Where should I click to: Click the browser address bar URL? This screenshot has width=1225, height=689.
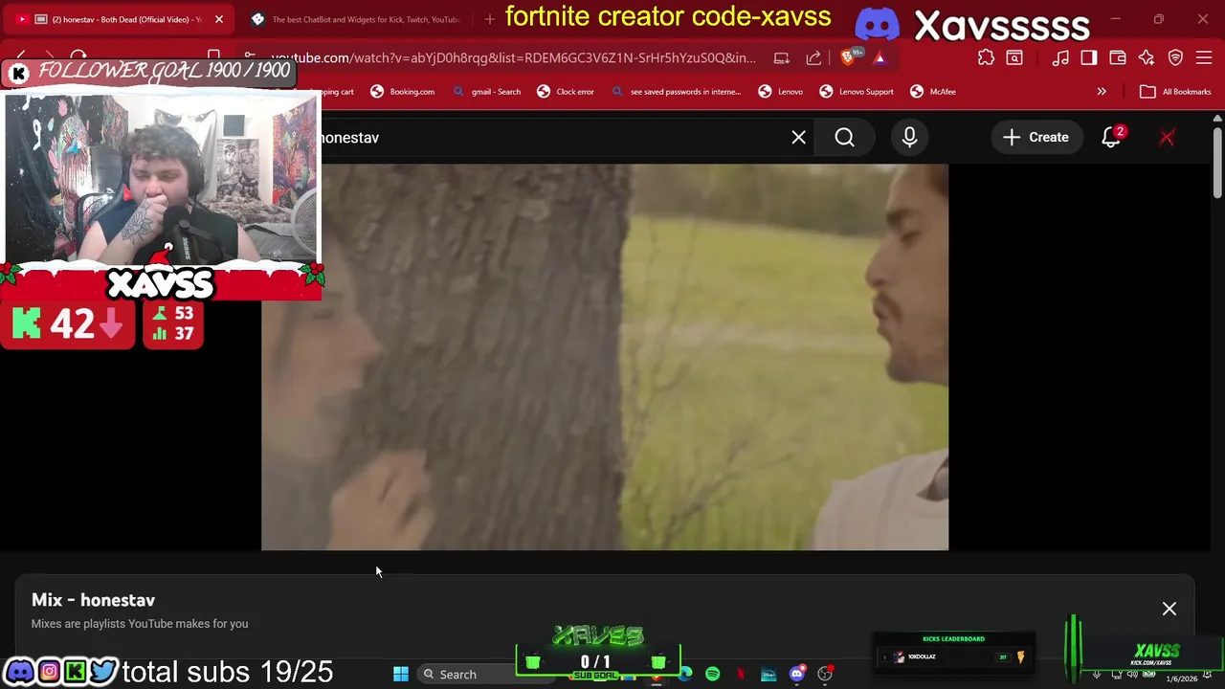[x=513, y=57]
